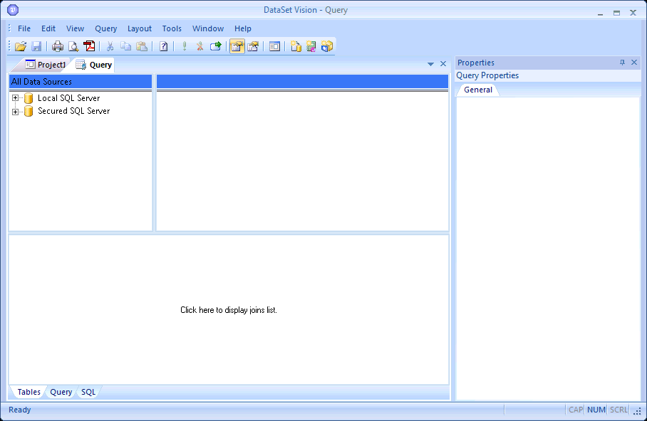The width and height of the screenshot is (647, 421).
Task: Open the File menu
Action: 24,28
